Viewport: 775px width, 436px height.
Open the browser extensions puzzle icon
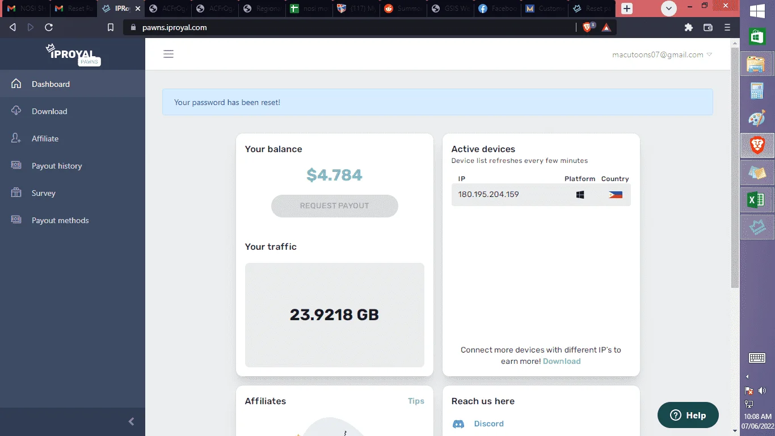(x=689, y=27)
